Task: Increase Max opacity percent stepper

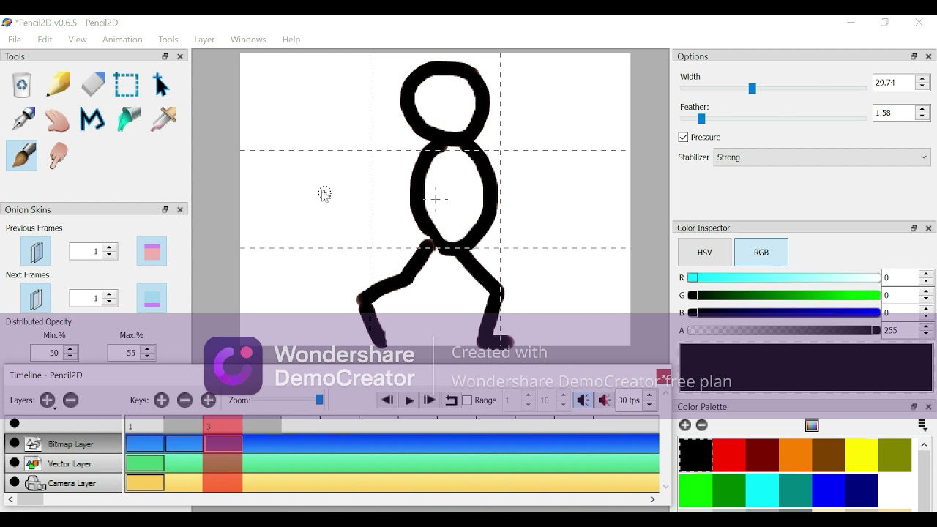Action: pos(147,348)
